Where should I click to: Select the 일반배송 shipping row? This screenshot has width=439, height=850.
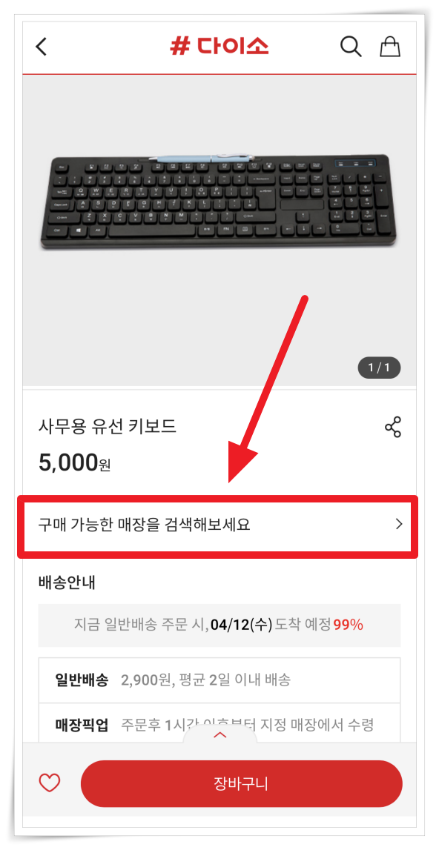pos(219,680)
